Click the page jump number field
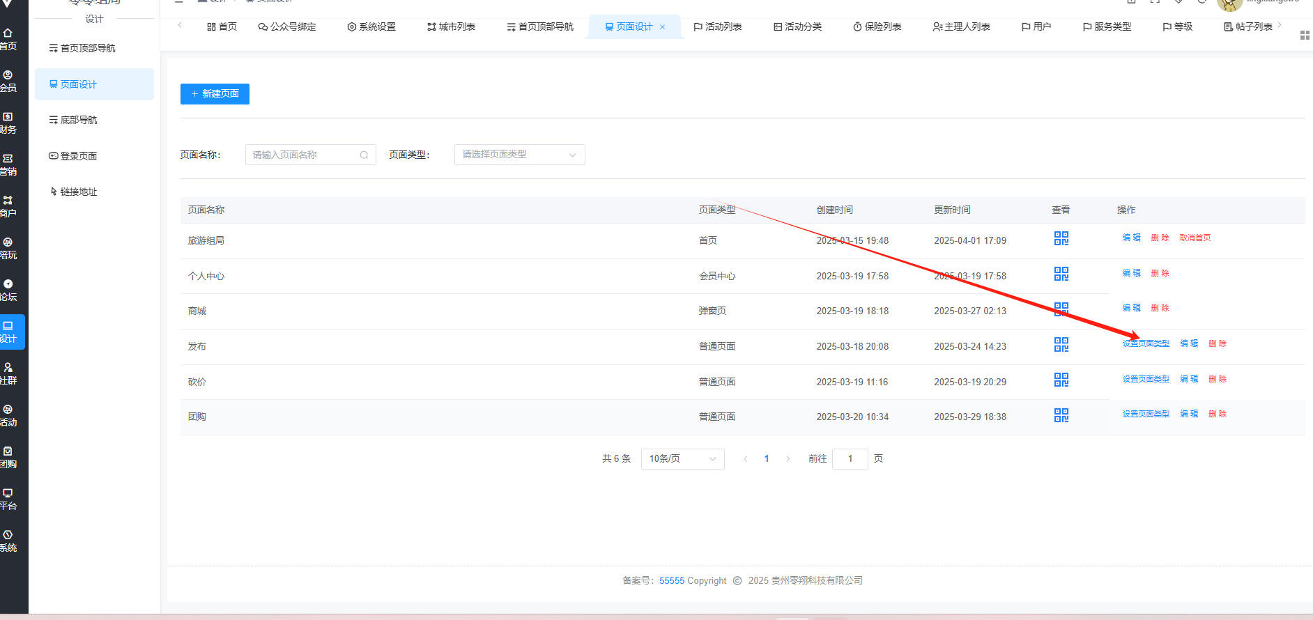This screenshot has width=1313, height=620. [x=850, y=459]
